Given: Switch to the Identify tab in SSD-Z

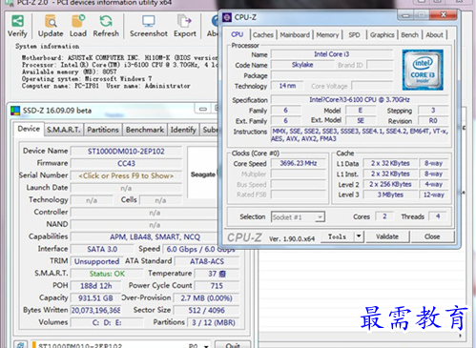Looking at the screenshot, I should click(x=183, y=130).
